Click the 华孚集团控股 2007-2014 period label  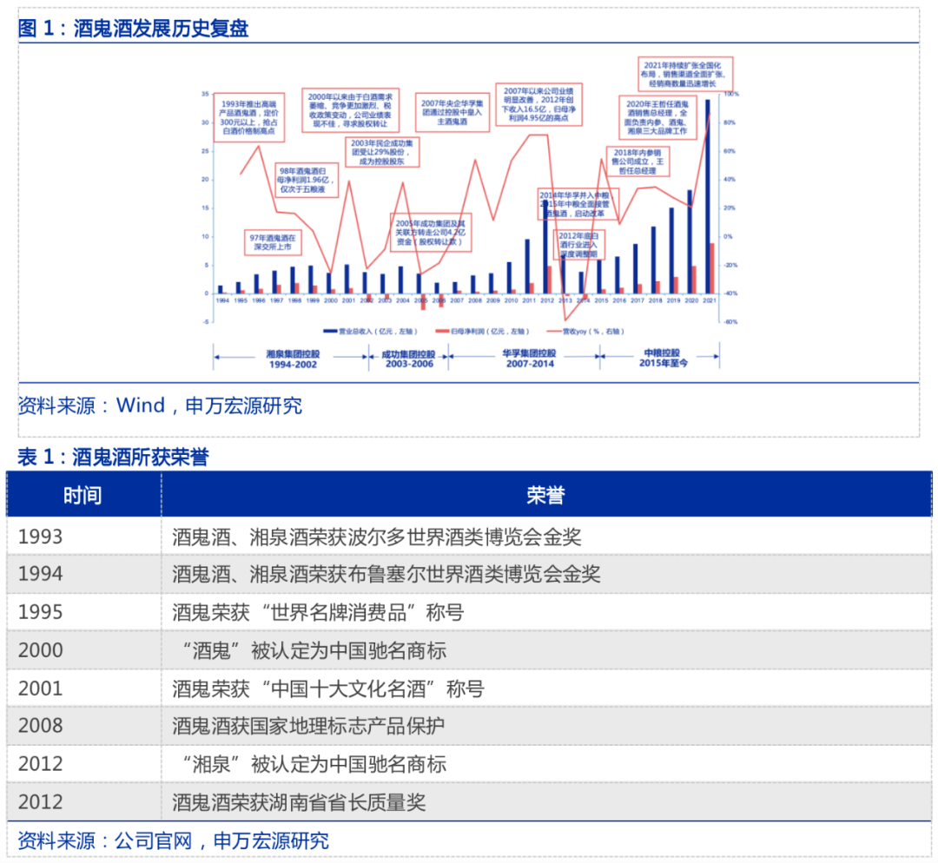coord(530,359)
